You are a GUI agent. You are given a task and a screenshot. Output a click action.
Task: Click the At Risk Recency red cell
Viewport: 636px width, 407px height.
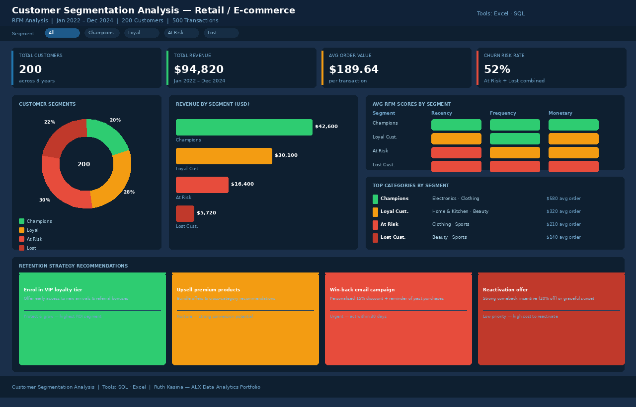tap(456, 153)
